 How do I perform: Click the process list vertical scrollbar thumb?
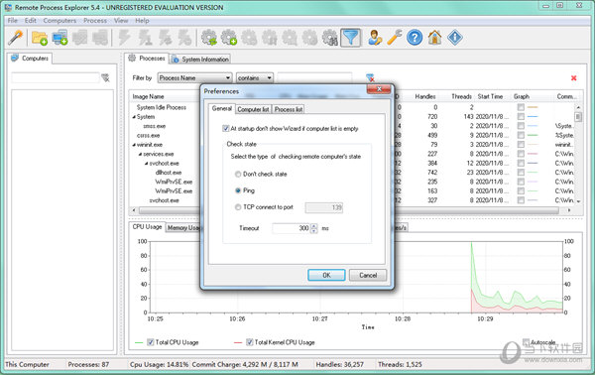point(578,116)
